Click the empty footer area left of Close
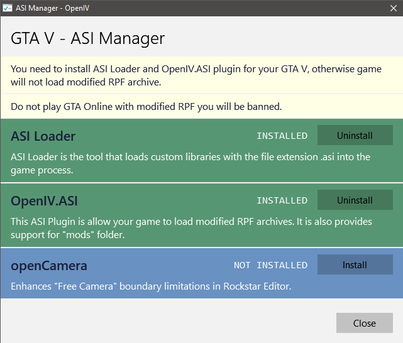This screenshot has height=343, width=403. tap(163, 323)
